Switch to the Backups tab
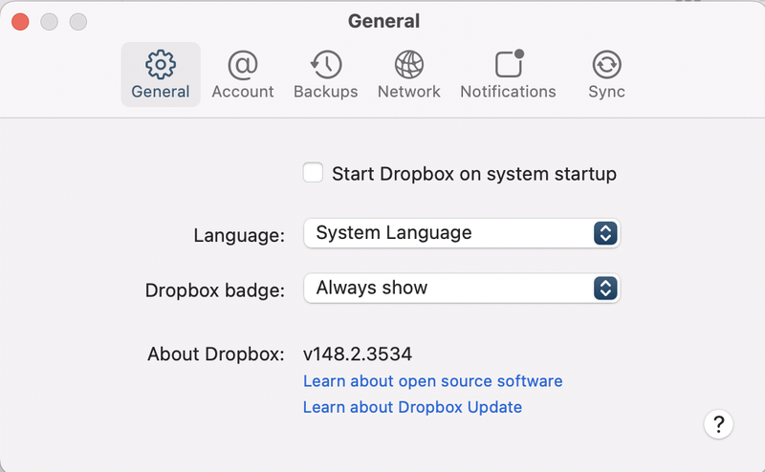Viewport: 765px width, 472px height. (325, 75)
